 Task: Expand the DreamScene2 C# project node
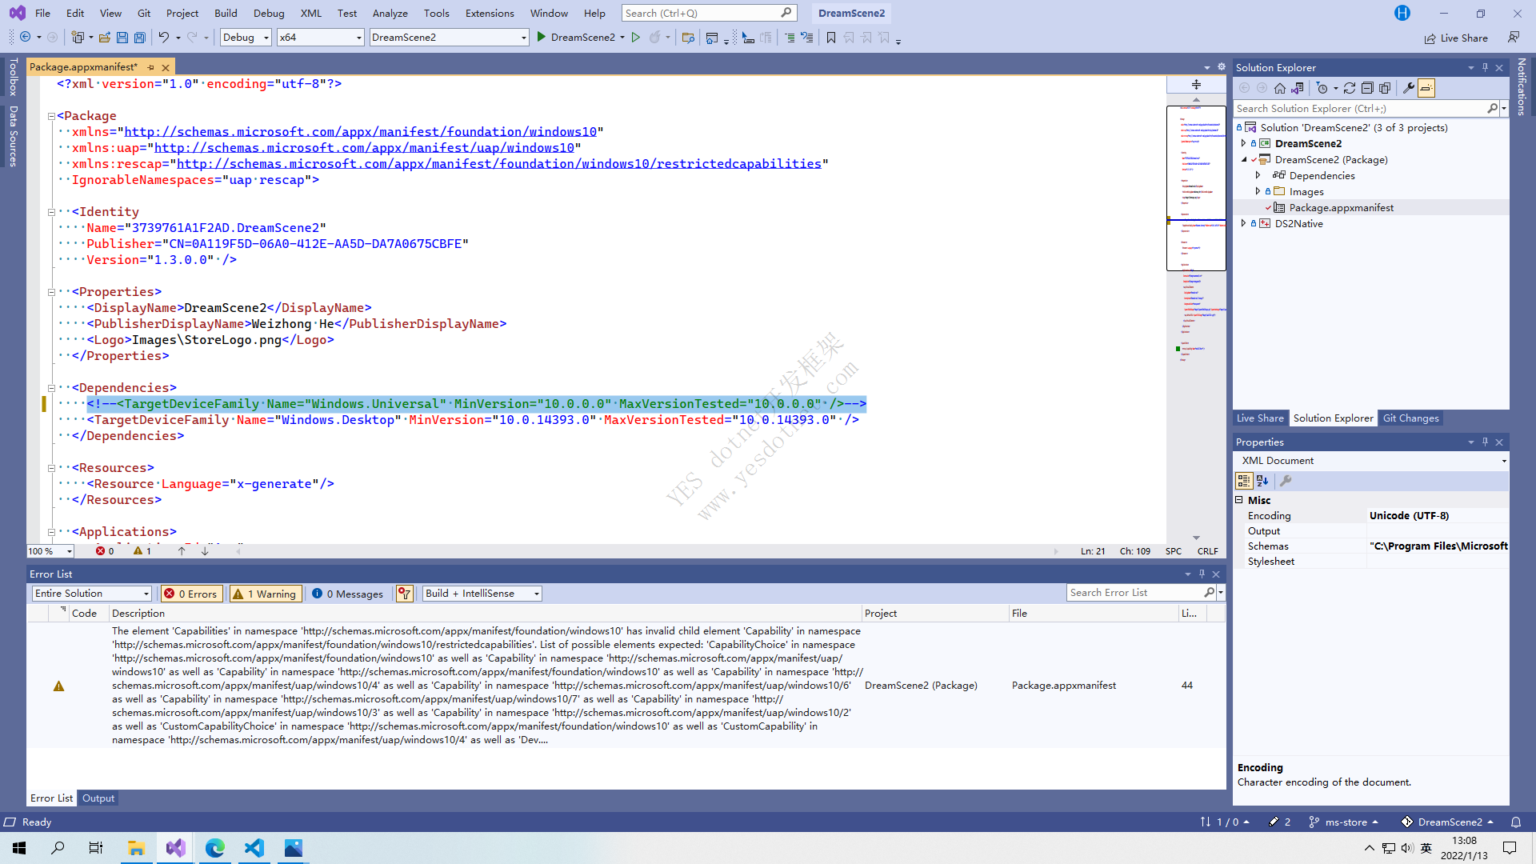pyautogui.click(x=1243, y=144)
